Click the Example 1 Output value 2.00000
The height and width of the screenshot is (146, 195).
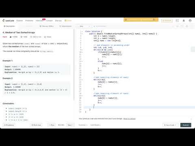coord(17,69)
